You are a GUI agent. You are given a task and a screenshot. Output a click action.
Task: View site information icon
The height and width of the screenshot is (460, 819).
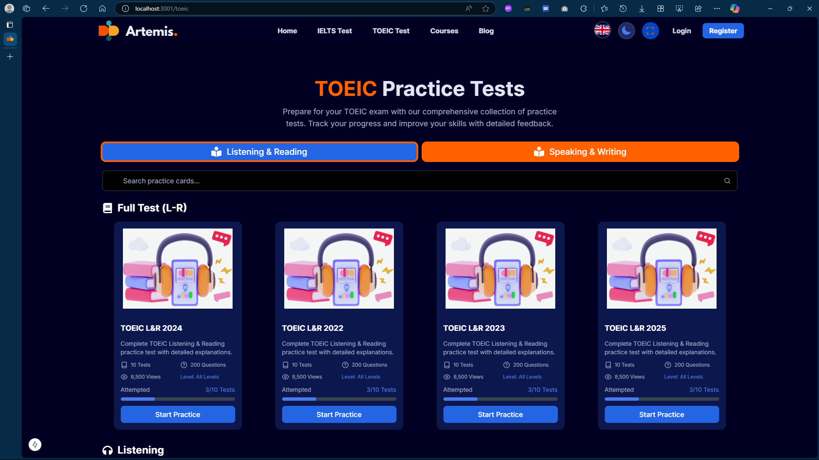coord(125,9)
